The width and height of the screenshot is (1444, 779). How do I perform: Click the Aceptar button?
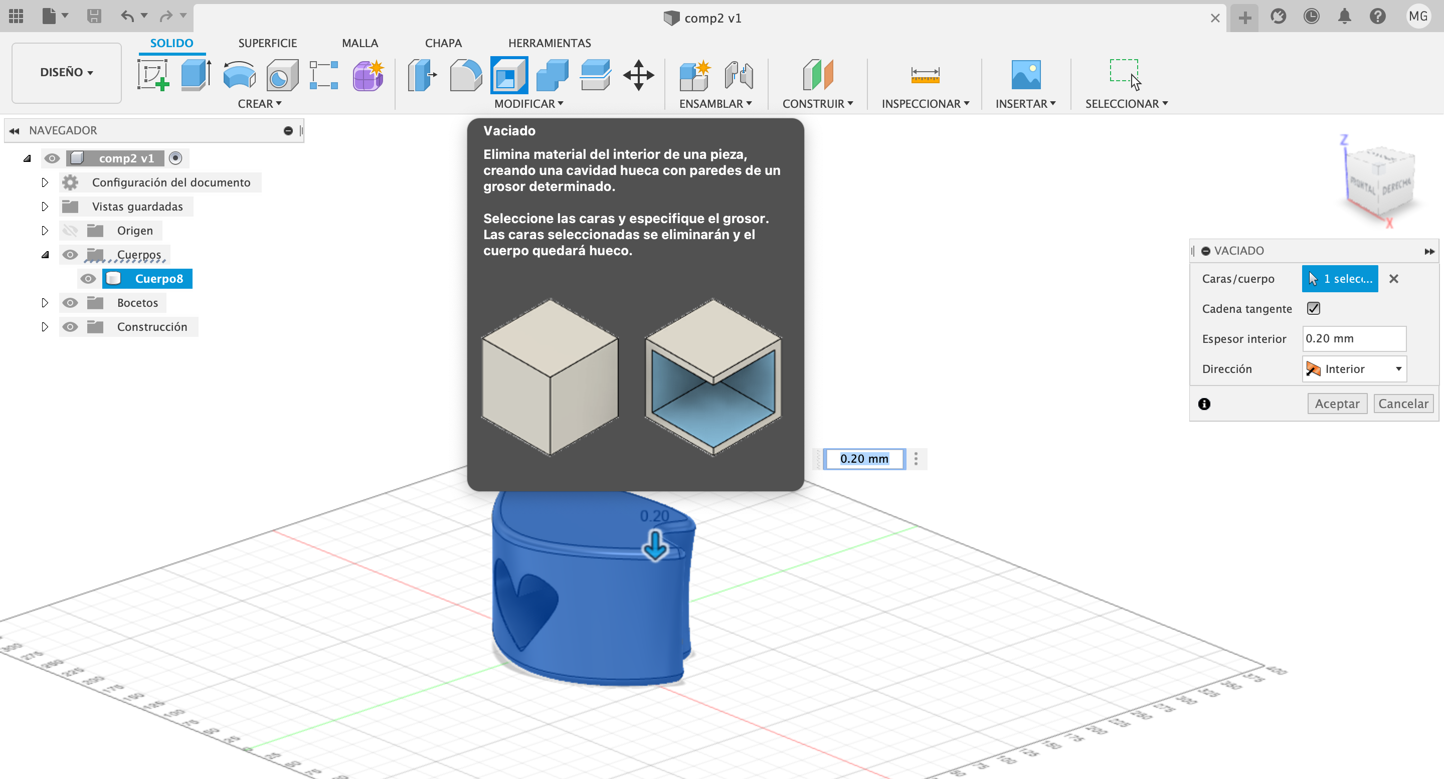pos(1337,404)
